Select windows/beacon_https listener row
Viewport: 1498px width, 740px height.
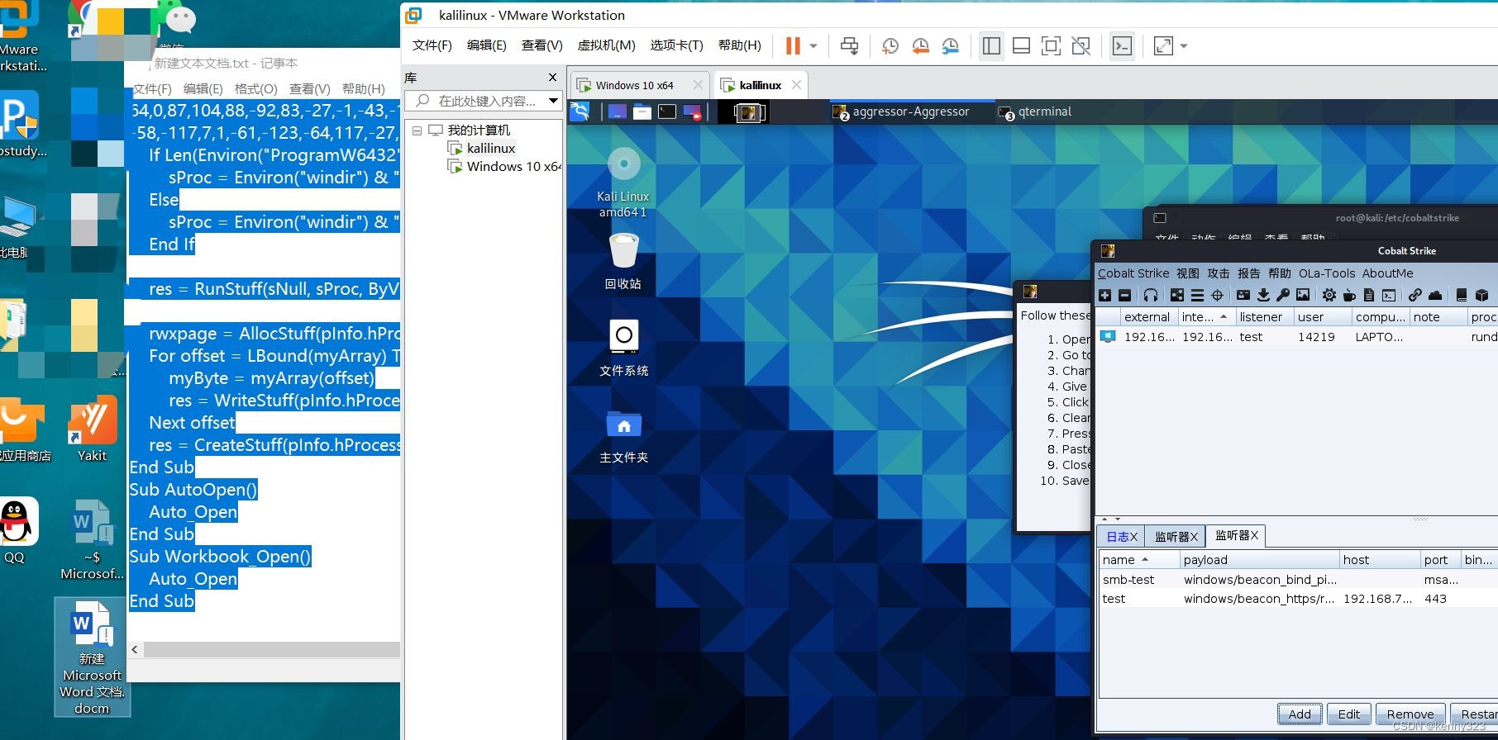1298,599
